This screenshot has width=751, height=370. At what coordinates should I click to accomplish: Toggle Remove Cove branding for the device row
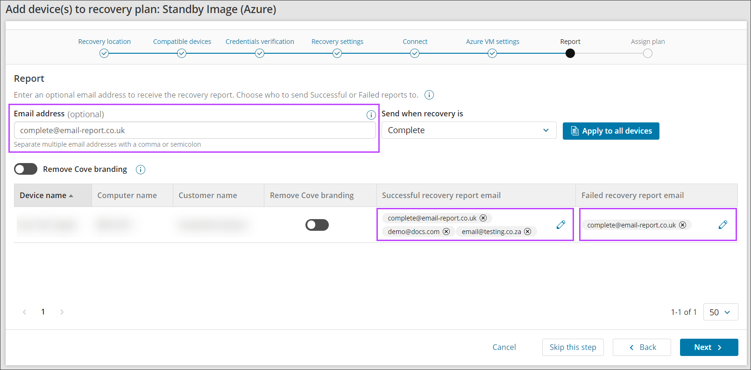[x=317, y=225]
